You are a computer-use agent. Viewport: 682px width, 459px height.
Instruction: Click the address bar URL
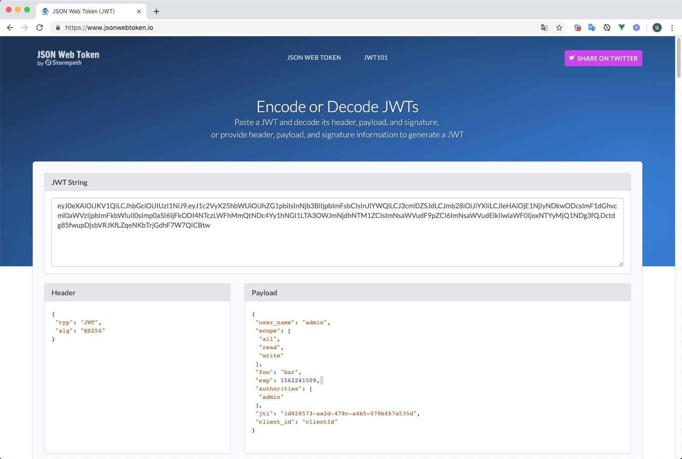[x=109, y=28]
